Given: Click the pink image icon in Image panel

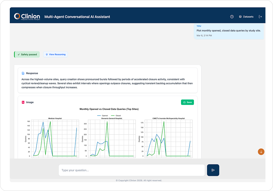Looking at the screenshot, I should pos(23,102).
